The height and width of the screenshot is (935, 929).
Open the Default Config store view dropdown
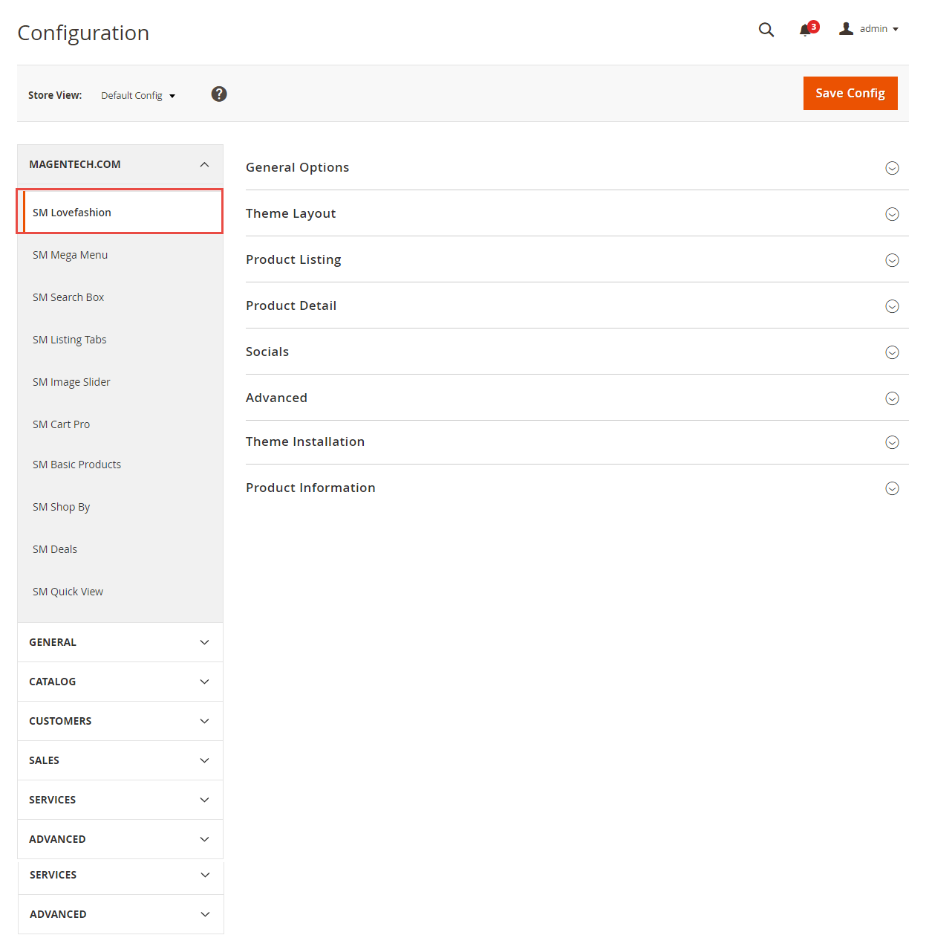pyautogui.click(x=138, y=95)
